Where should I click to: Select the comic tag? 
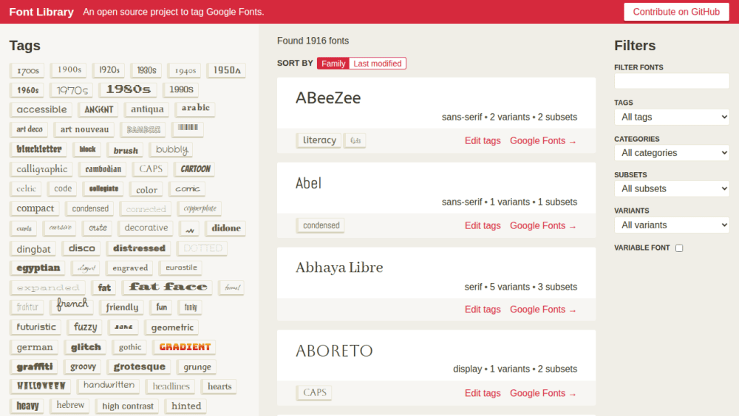pos(187,189)
